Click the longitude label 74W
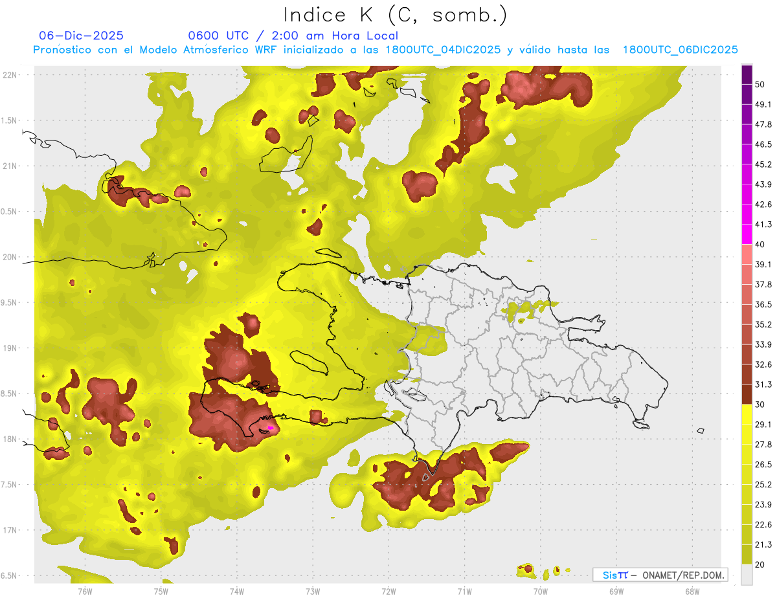The height and width of the screenshot is (600, 777). pos(236,591)
